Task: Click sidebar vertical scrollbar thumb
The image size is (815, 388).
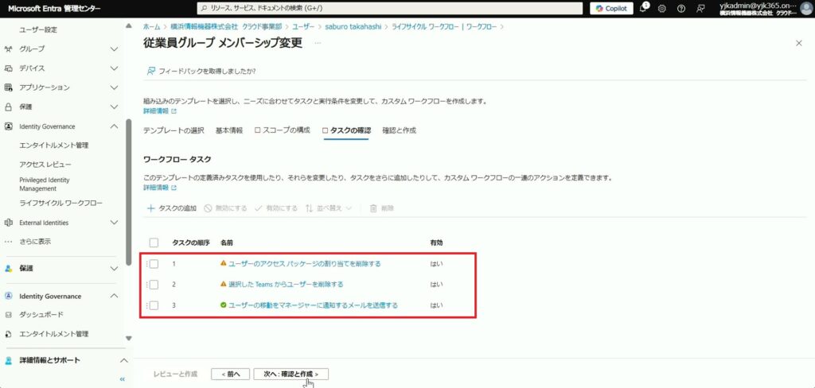Action: coord(128,192)
